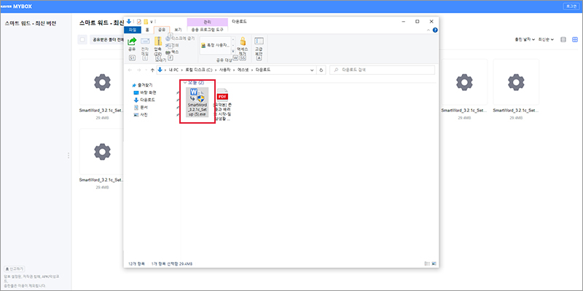Select 특정 사용자 in share-with list
583x291 pixels.
(215, 45)
